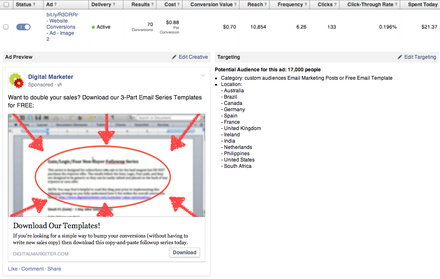
Task: Sort by the Results column header
Action: (x=141, y=5)
